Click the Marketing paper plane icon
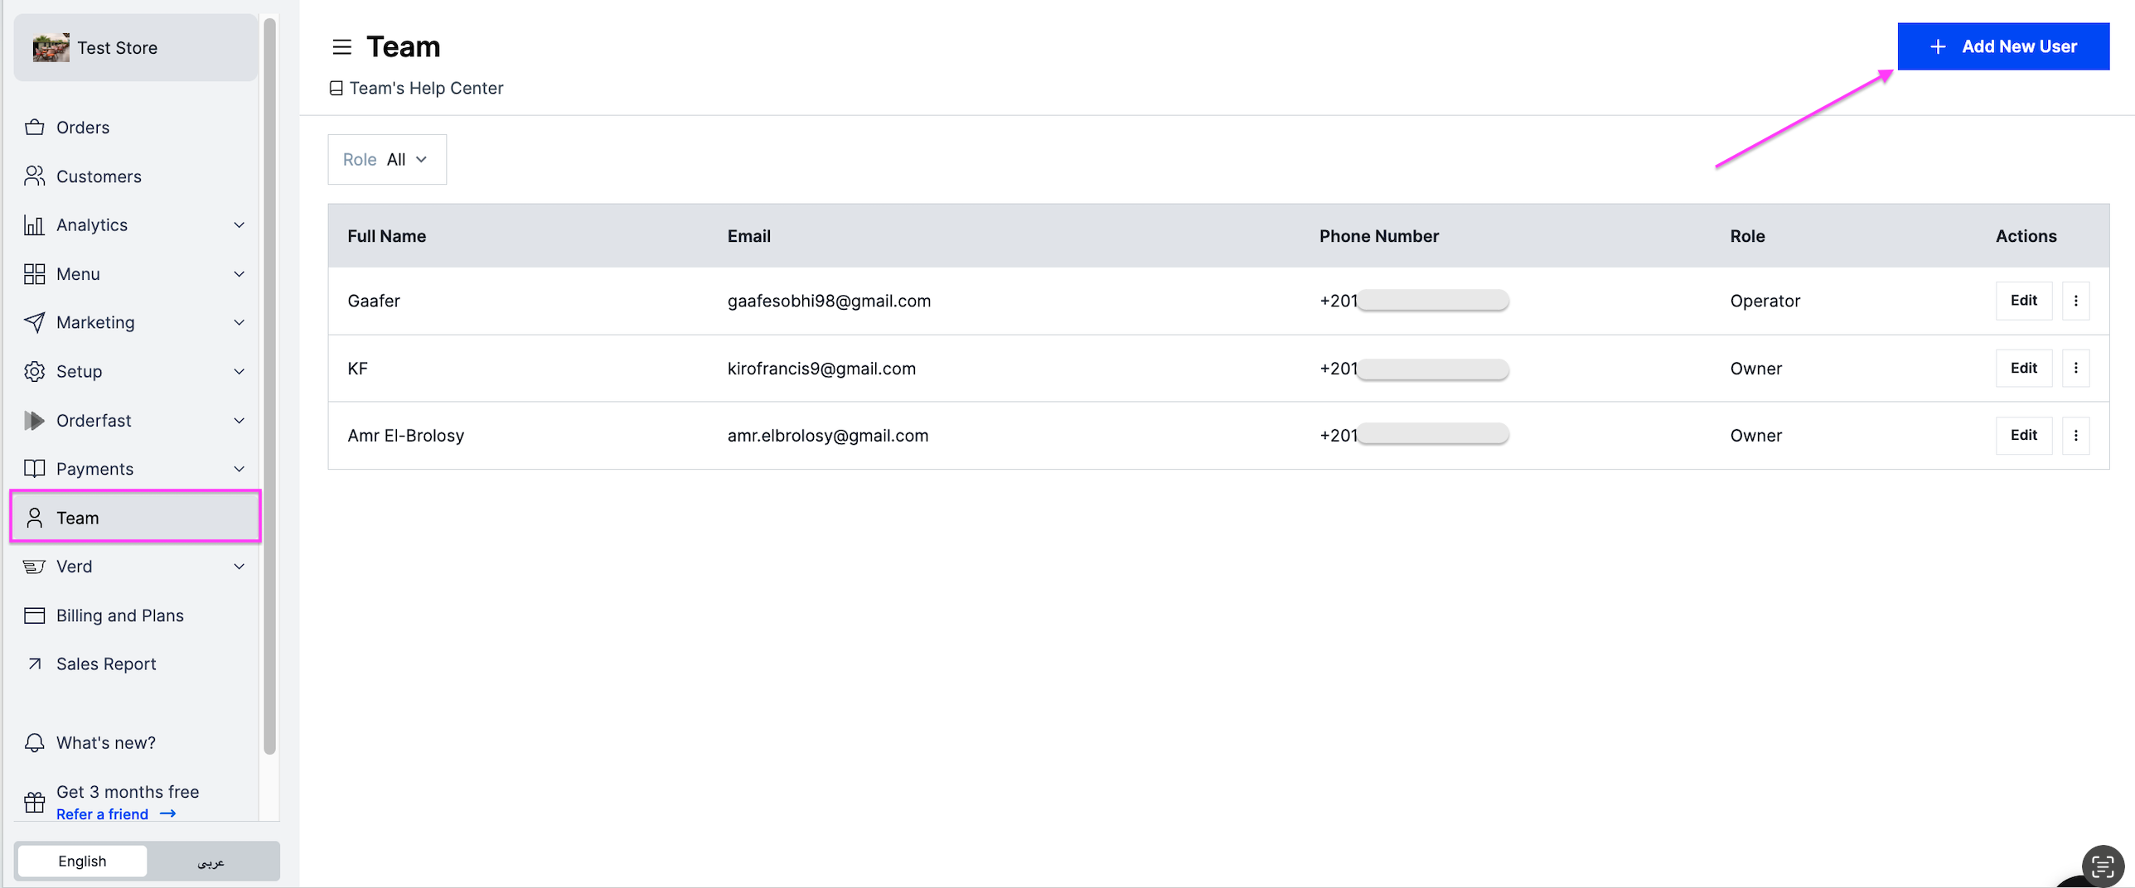2135x888 pixels. click(x=34, y=323)
